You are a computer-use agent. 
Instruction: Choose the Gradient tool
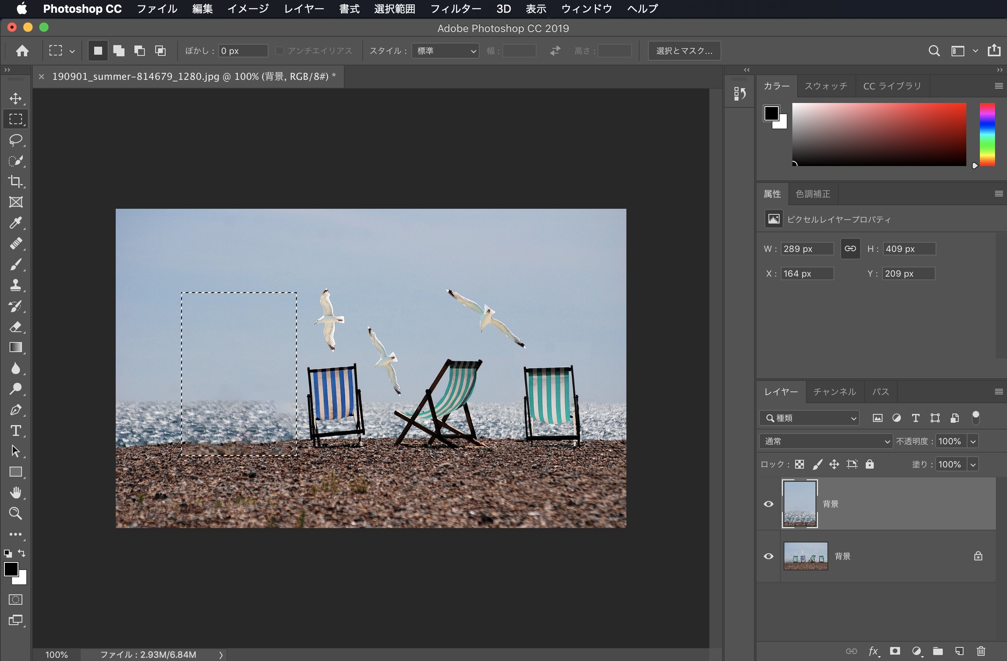click(16, 347)
